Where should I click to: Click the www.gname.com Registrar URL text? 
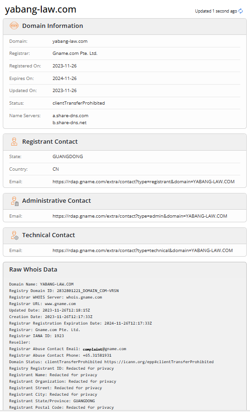(60, 304)
